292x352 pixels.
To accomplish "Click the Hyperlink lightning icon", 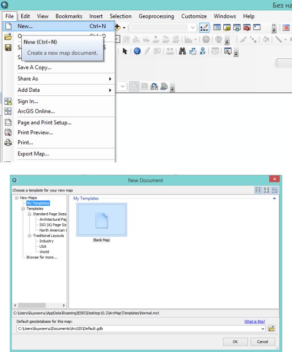I will pos(147,51).
